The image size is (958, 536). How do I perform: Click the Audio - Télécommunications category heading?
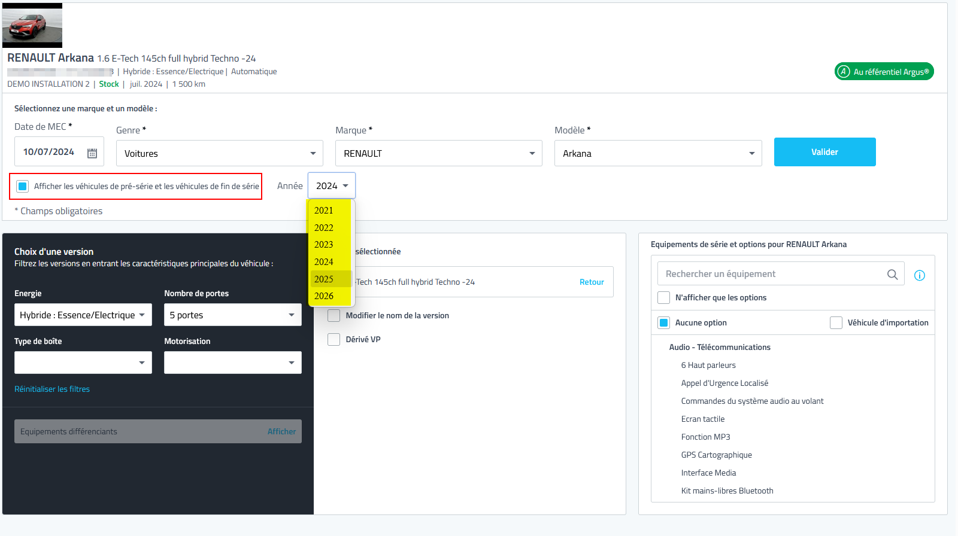coord(720,347)
